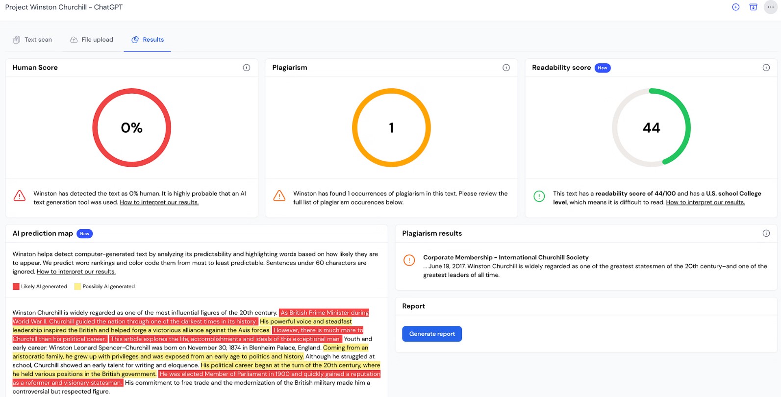Viewport: 781px width, 397px height.
Task: Open interpret results link under Human Score
Action: pyautogui.click(x=159, y=202)
